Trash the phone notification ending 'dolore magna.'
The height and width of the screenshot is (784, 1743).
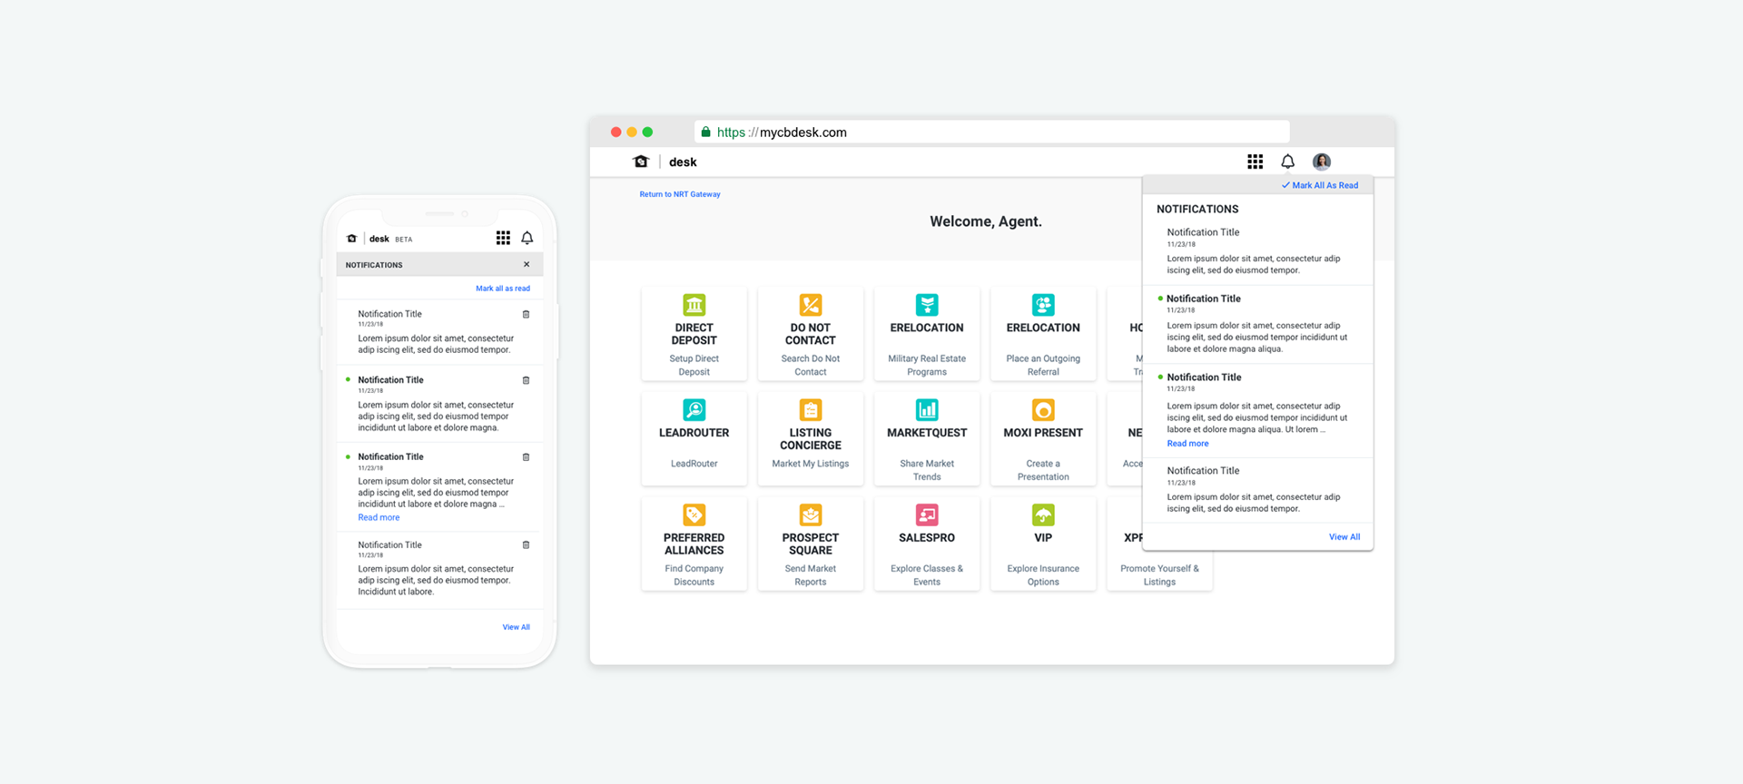pyautogui.click(x=526, y=380)
